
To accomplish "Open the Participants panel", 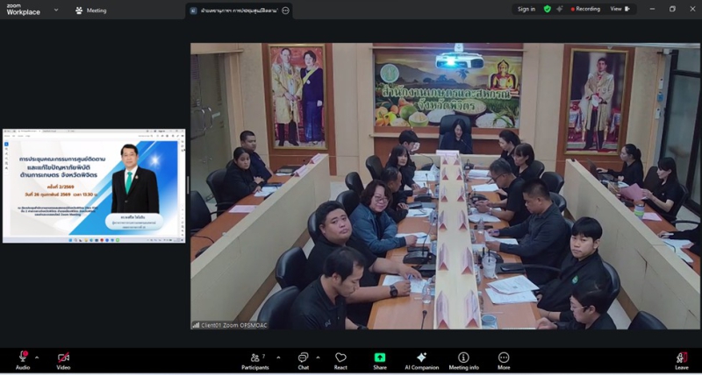I will coord(256,359).
